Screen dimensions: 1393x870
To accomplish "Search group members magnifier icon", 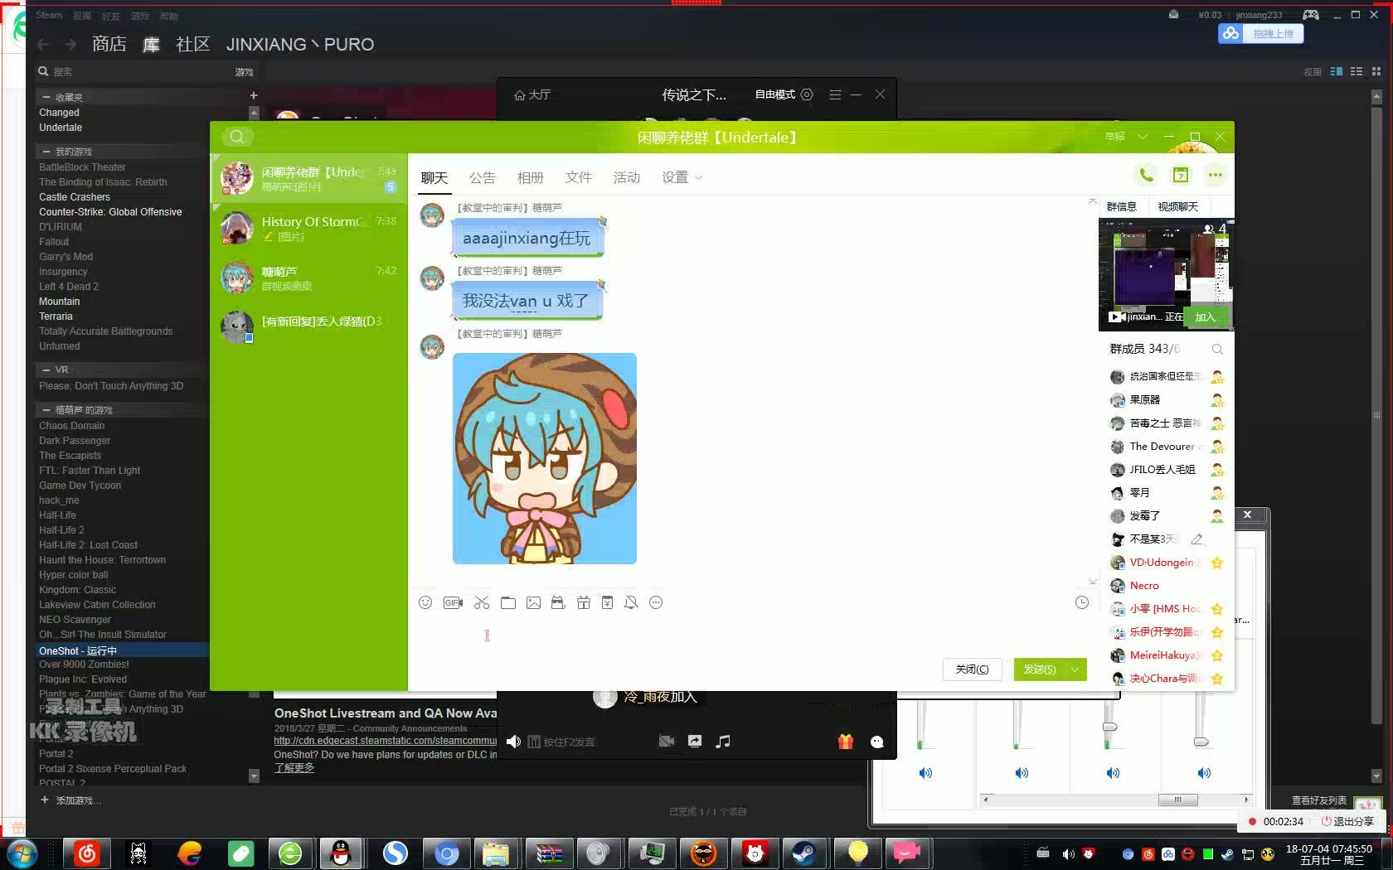I will [1217, 349].
